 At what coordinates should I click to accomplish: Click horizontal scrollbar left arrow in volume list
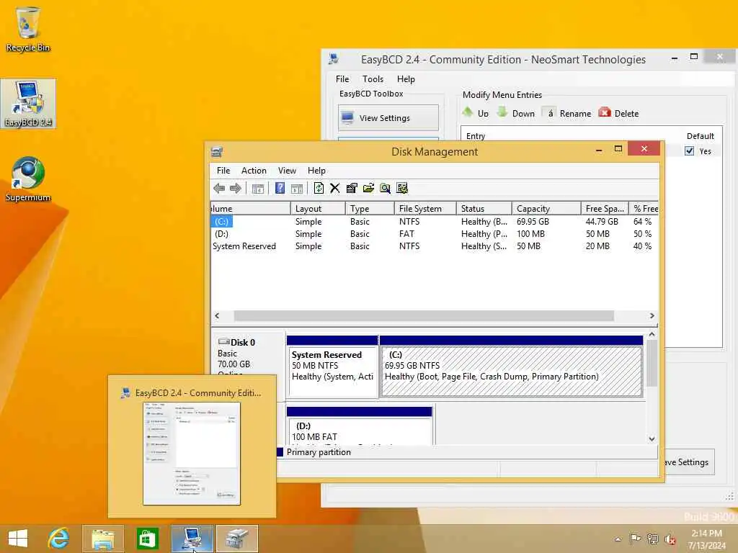point(217,315)
